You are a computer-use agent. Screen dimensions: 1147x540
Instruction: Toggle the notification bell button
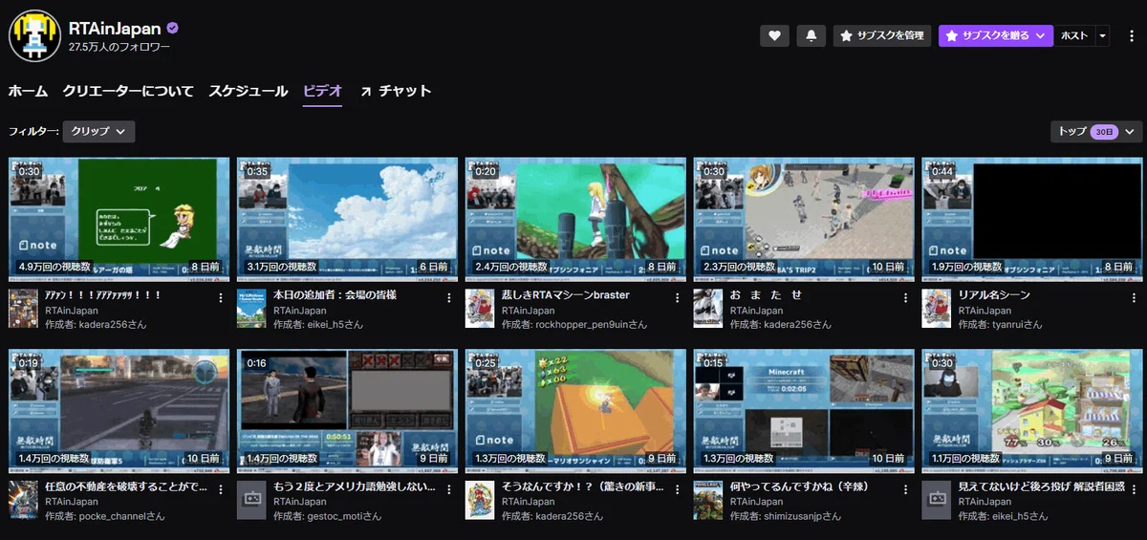[812, 35]
